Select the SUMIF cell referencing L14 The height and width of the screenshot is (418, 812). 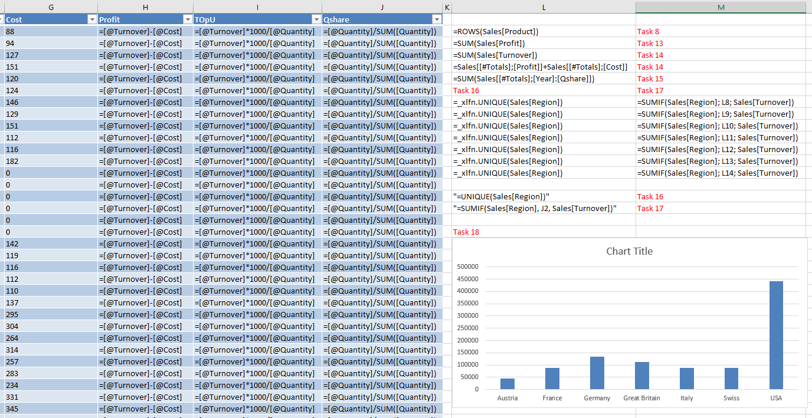pyautogui.click(x=721, y=173)
